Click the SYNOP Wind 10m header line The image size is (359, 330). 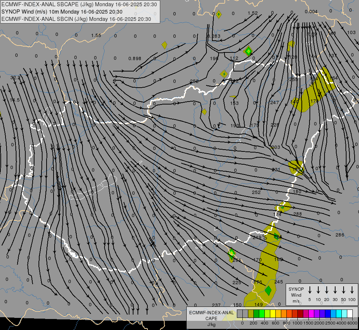62,12
